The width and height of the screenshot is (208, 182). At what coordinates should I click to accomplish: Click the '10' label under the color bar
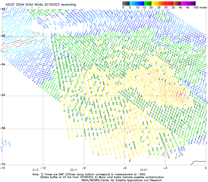click(x=137, y=8)
